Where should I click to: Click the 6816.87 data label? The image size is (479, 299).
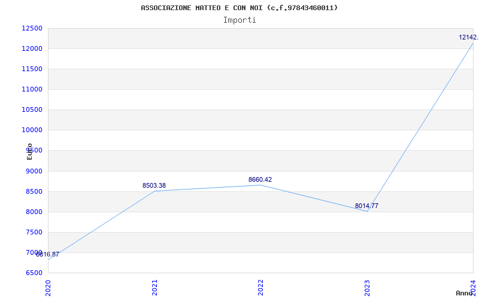tap(48, 255)
